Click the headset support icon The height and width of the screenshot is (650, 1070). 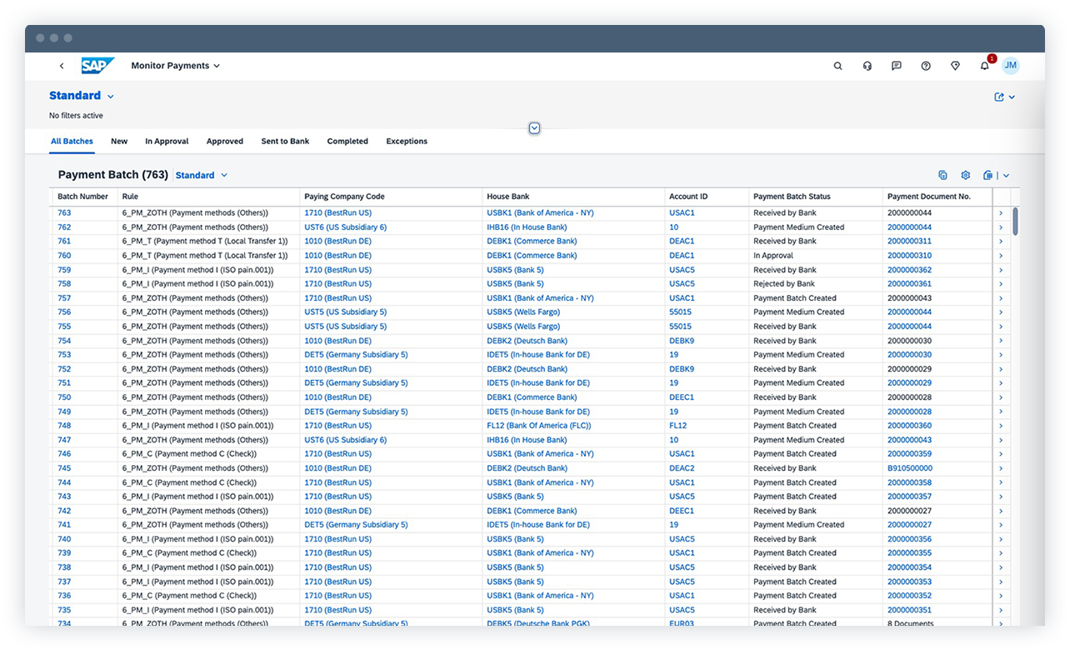pos(867,65)
